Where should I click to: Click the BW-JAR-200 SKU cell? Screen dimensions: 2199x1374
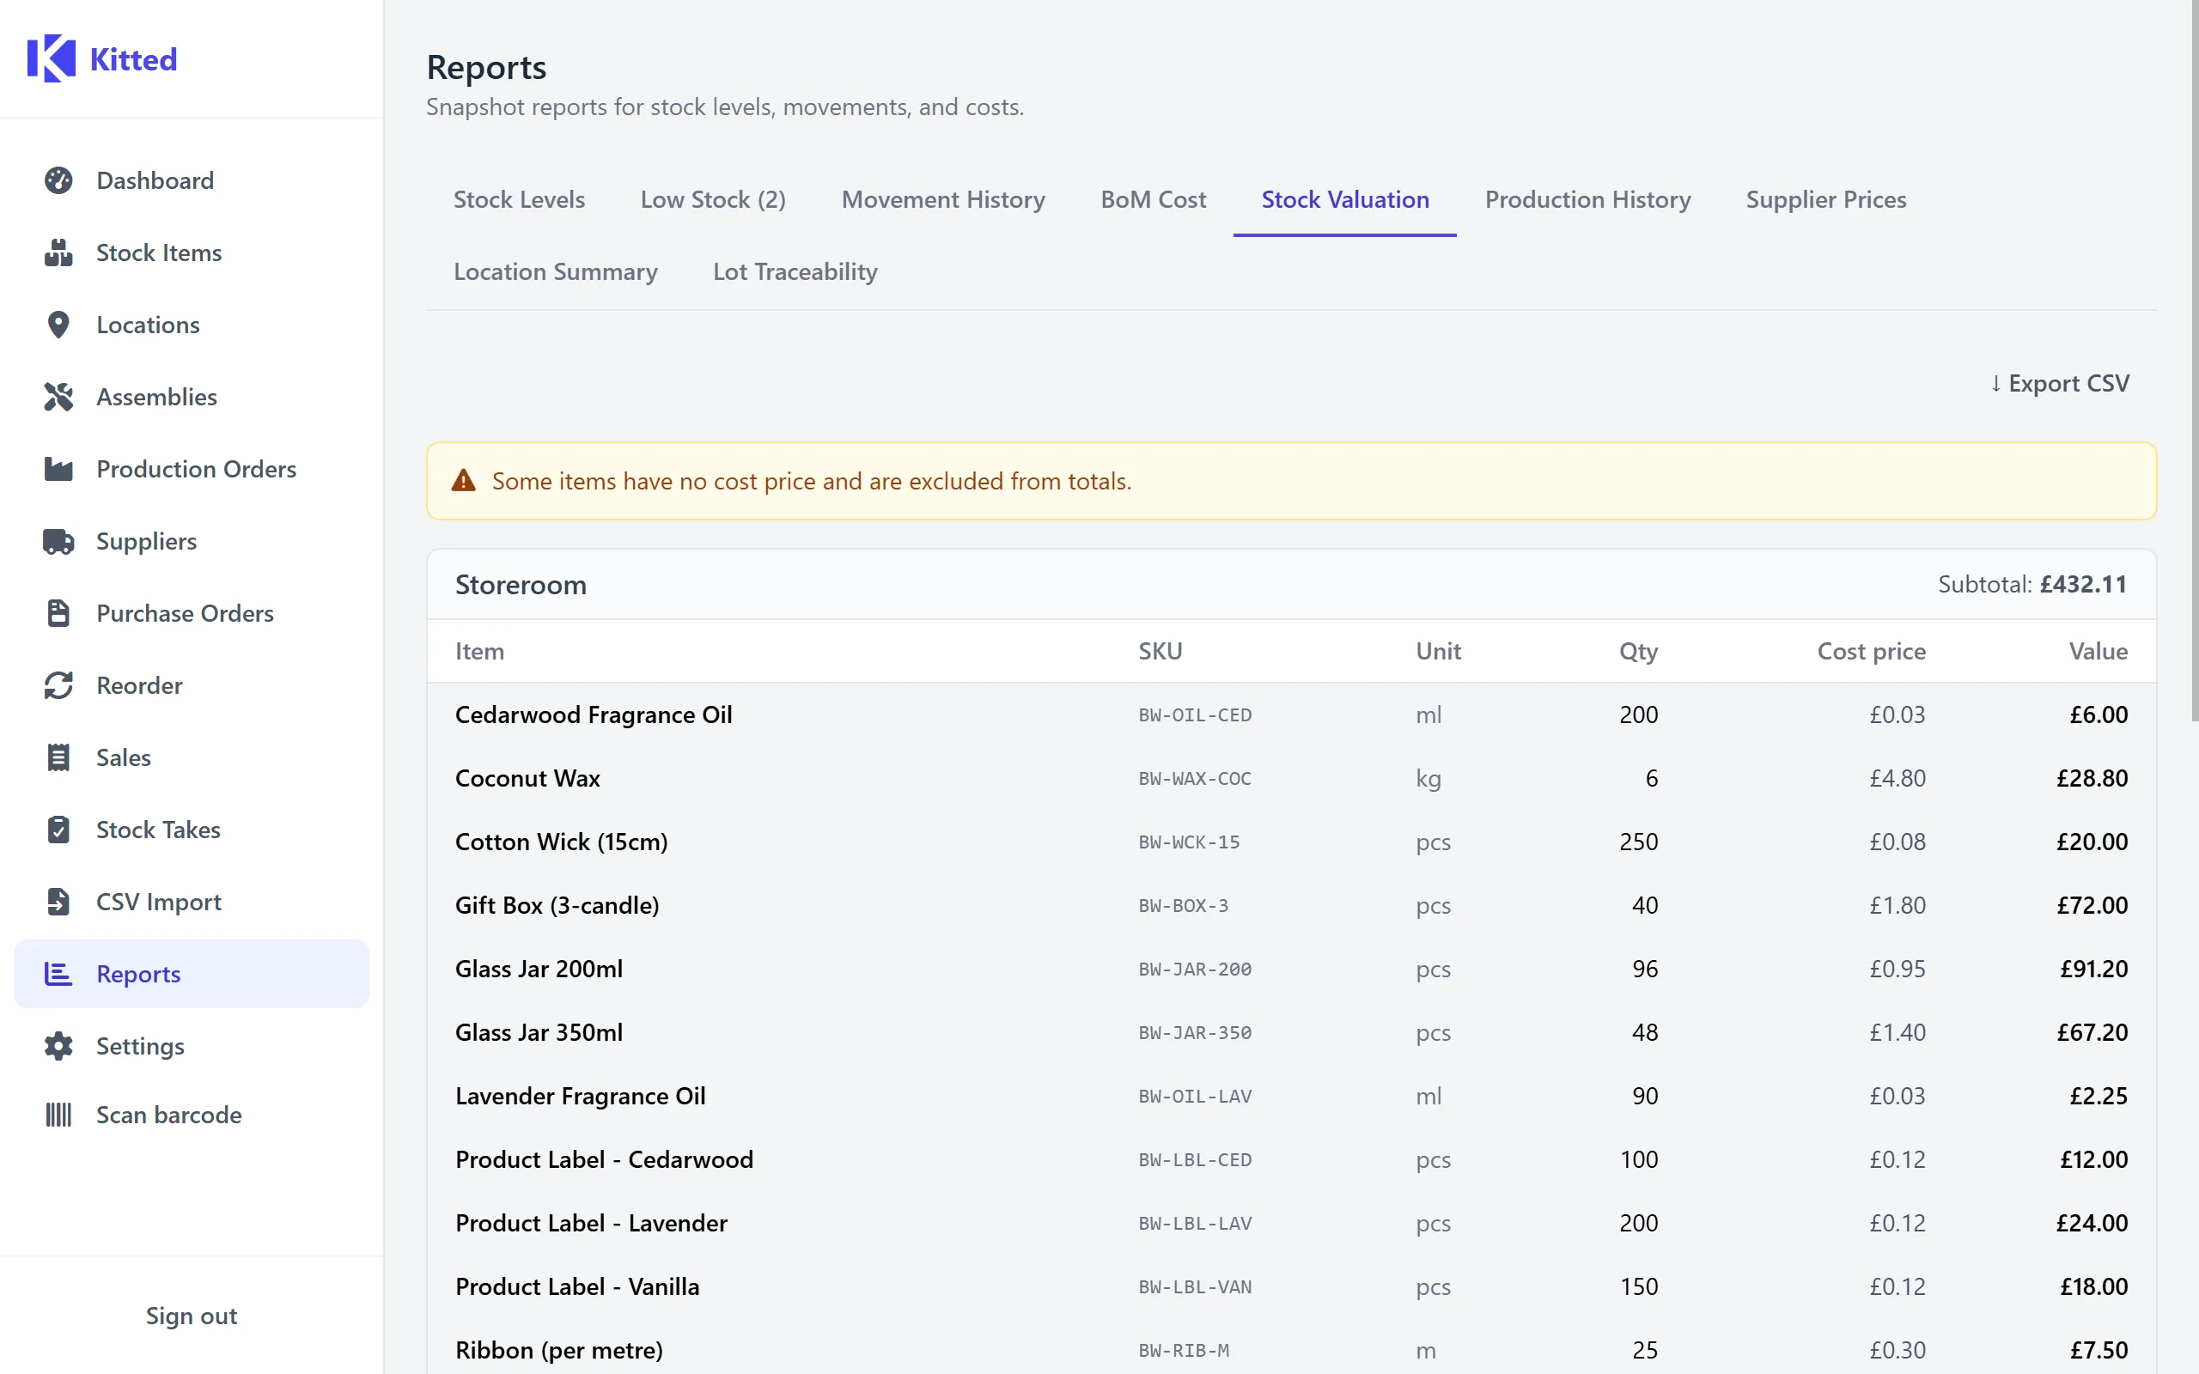click(1195, 970)
